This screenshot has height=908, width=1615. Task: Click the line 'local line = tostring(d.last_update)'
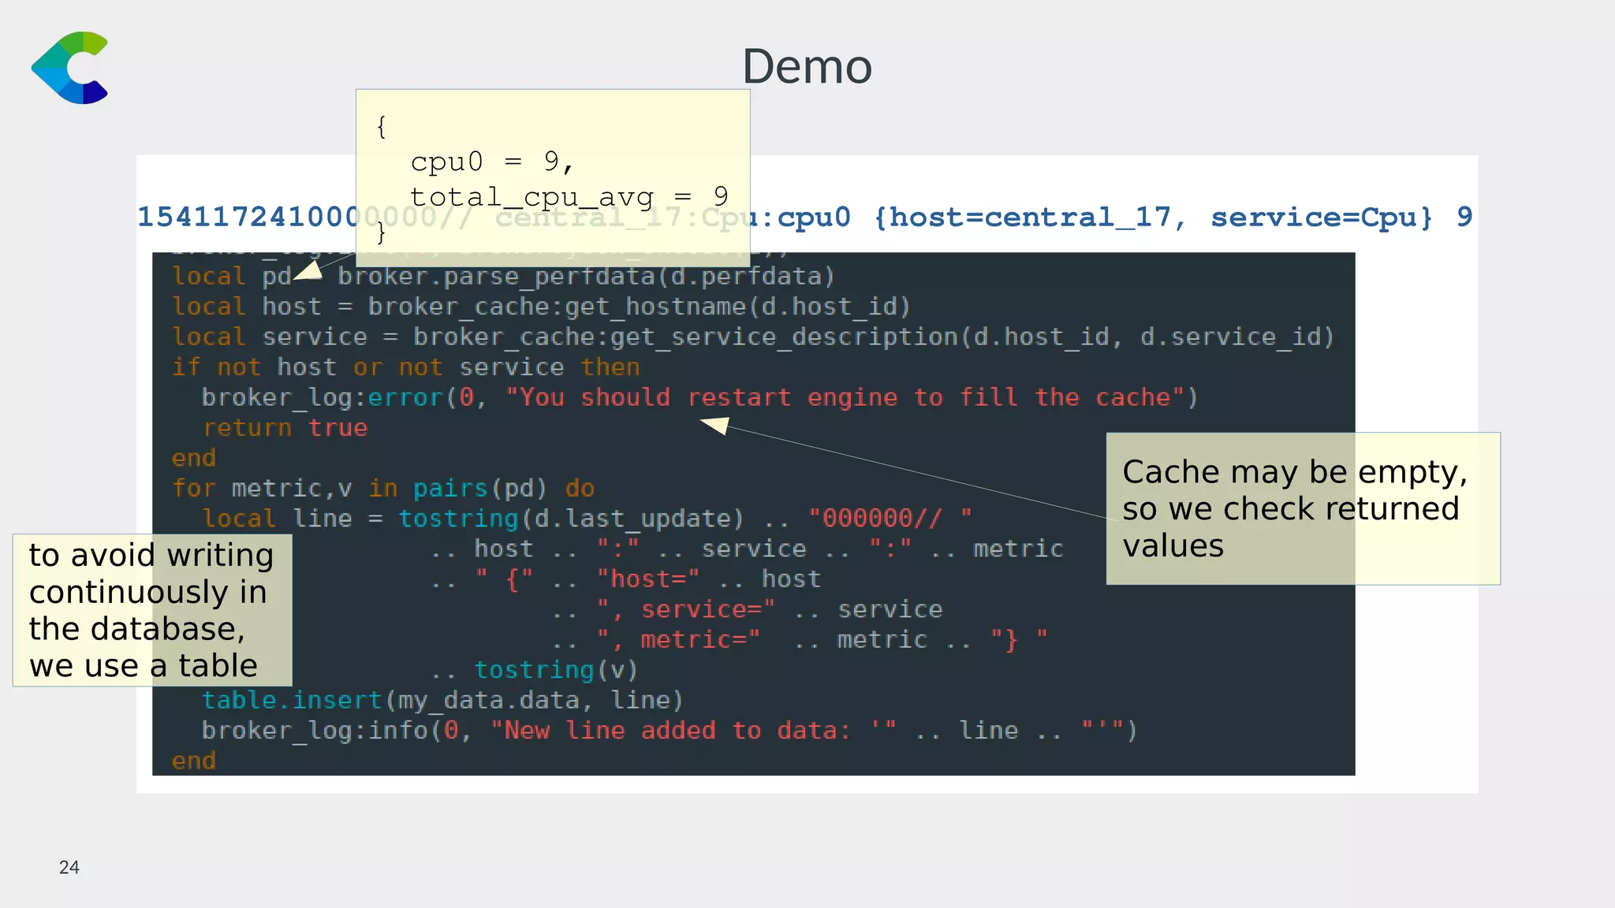click(x=587, y=519)
